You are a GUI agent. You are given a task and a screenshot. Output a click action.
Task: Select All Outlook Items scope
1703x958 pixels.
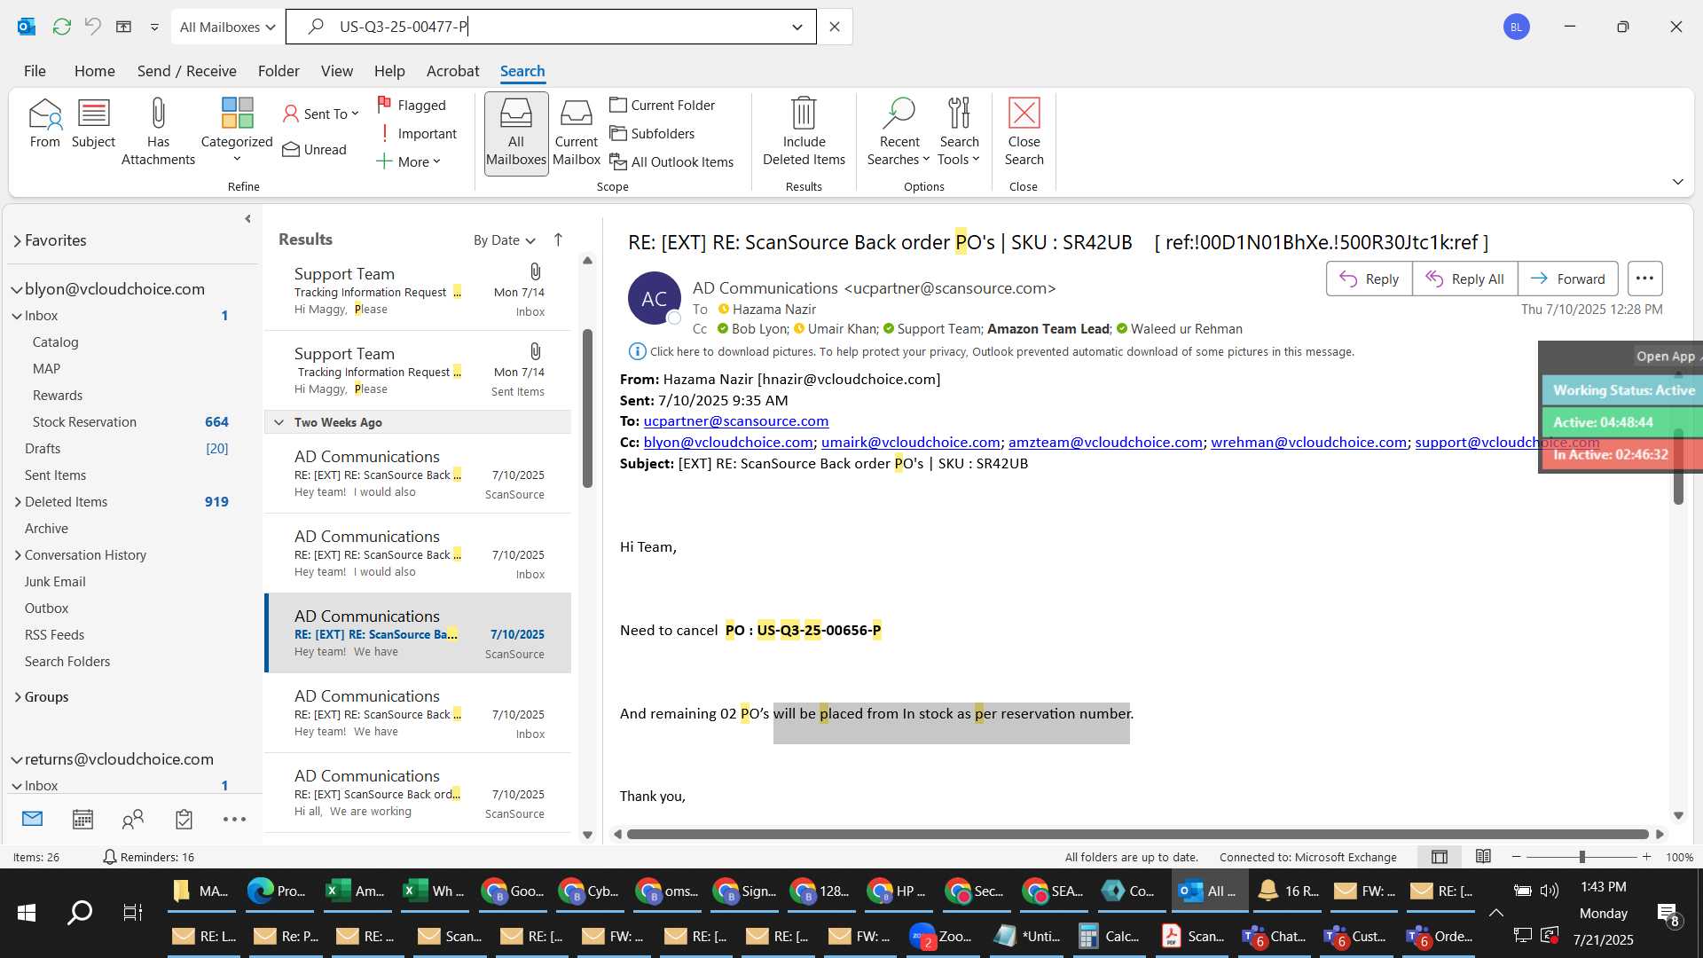pyautogui.click(x=671, y=161)
